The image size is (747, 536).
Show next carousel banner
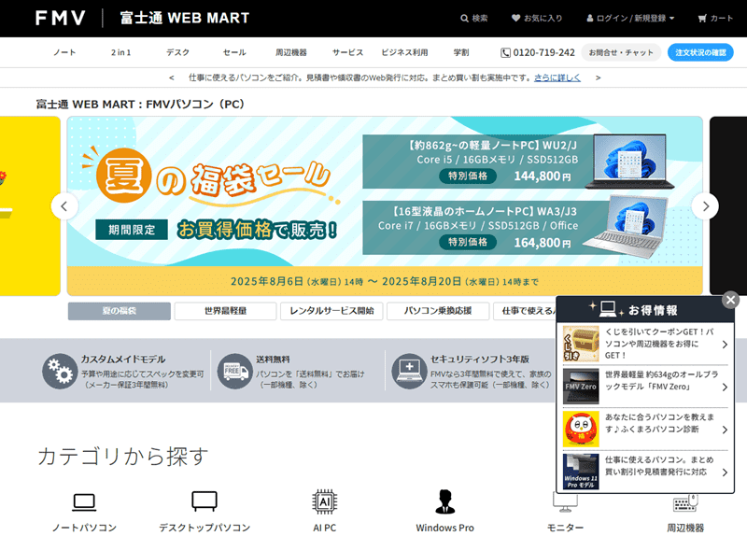coord(705,206)
